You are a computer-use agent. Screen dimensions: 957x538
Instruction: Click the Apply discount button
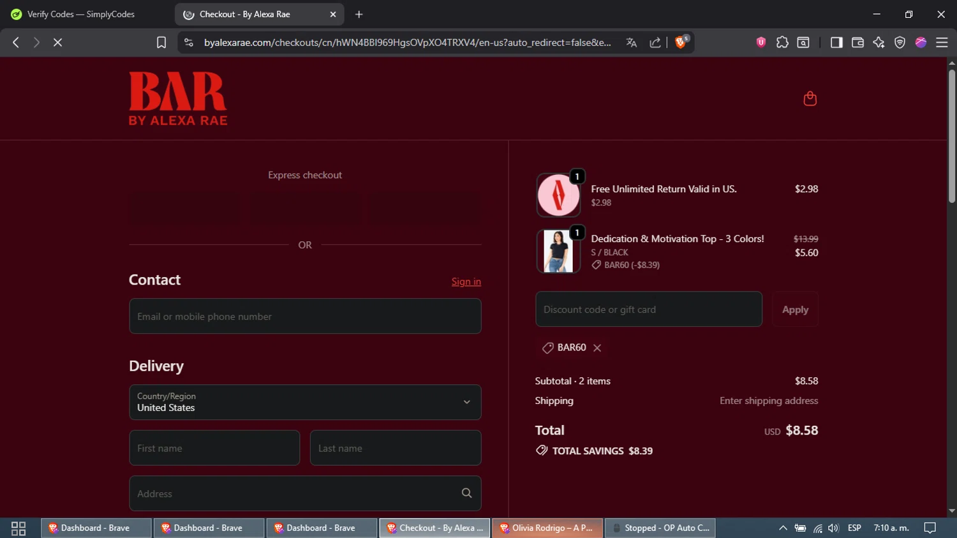point(795,310)
